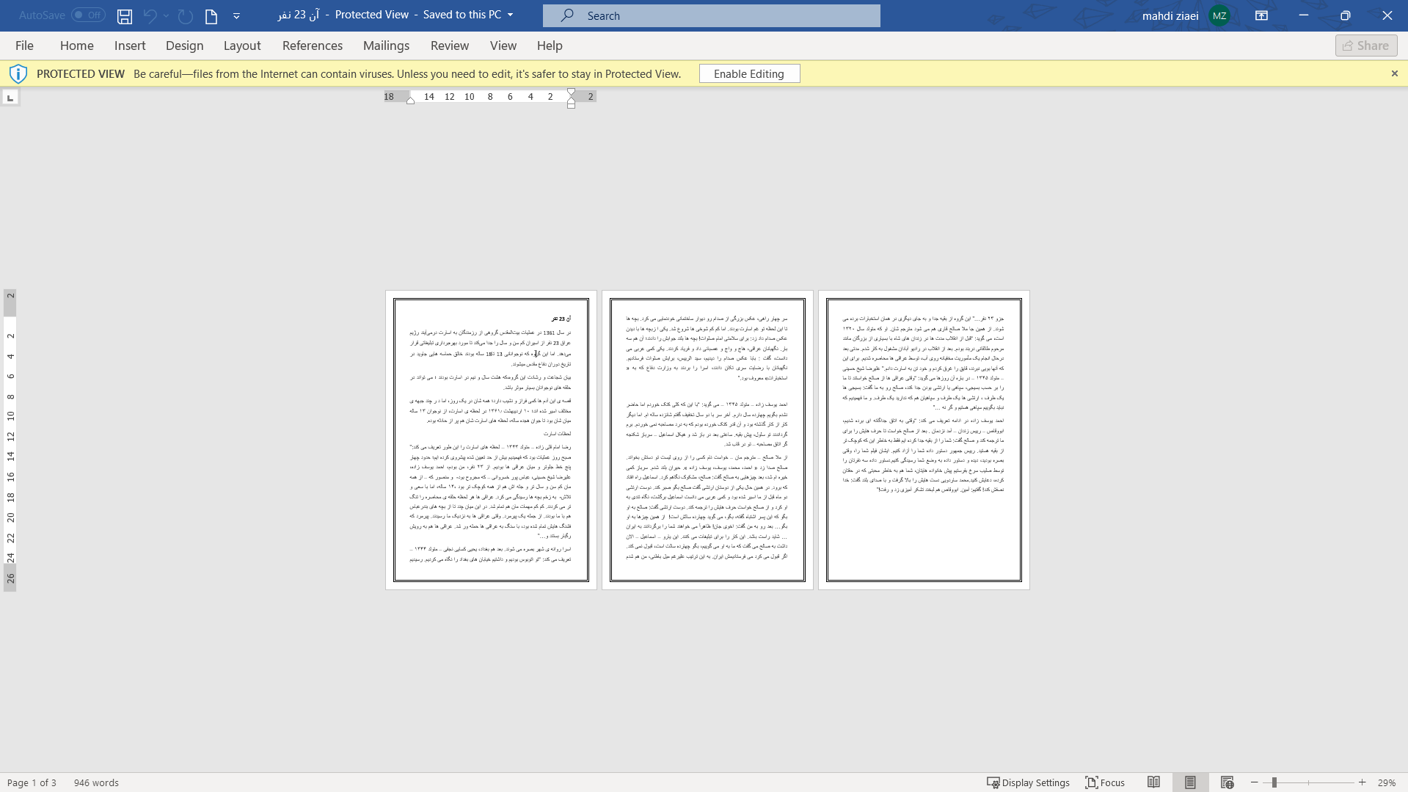Viewport: 1408px width, 792px height.
Task: Click the MZ account avatar
Action: click(1219, 15)
